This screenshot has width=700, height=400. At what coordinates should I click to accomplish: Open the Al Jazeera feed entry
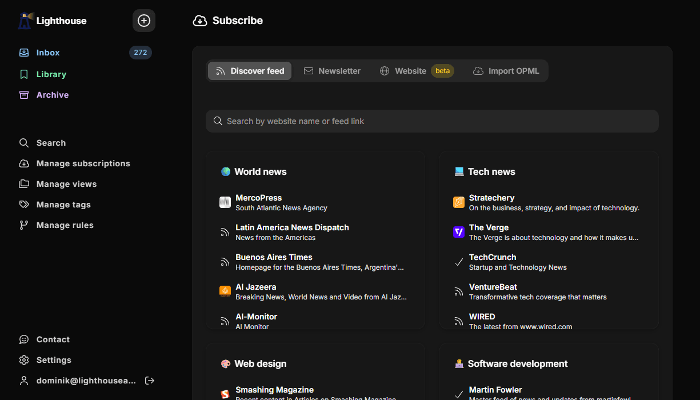pos(256,286)
